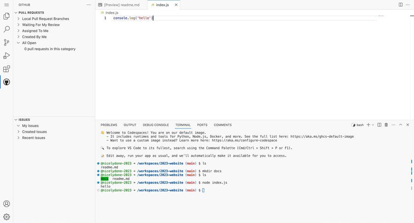414x223 pixels.
Task: Click the editor minimap
Action: point(381,16)
